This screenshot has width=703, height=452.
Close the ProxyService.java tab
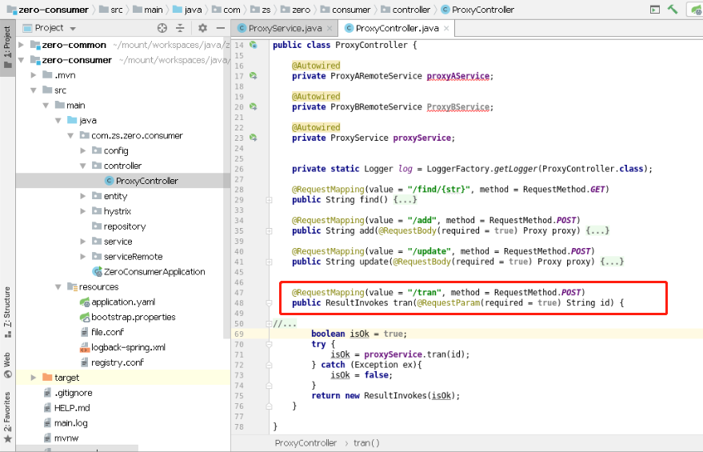(330, 28)
